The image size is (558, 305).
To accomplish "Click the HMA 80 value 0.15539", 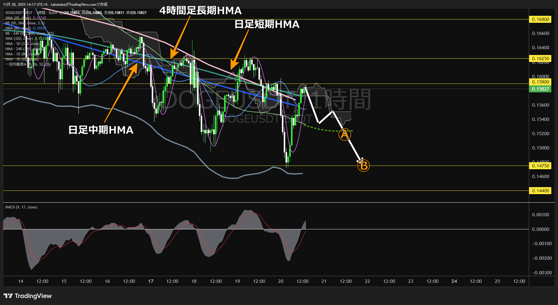I will [x=40, y=28].
